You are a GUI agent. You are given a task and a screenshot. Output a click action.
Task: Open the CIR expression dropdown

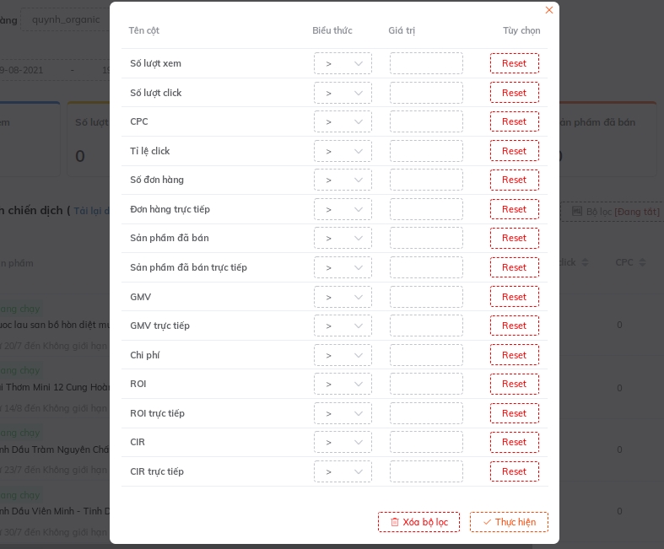[343, 442]
